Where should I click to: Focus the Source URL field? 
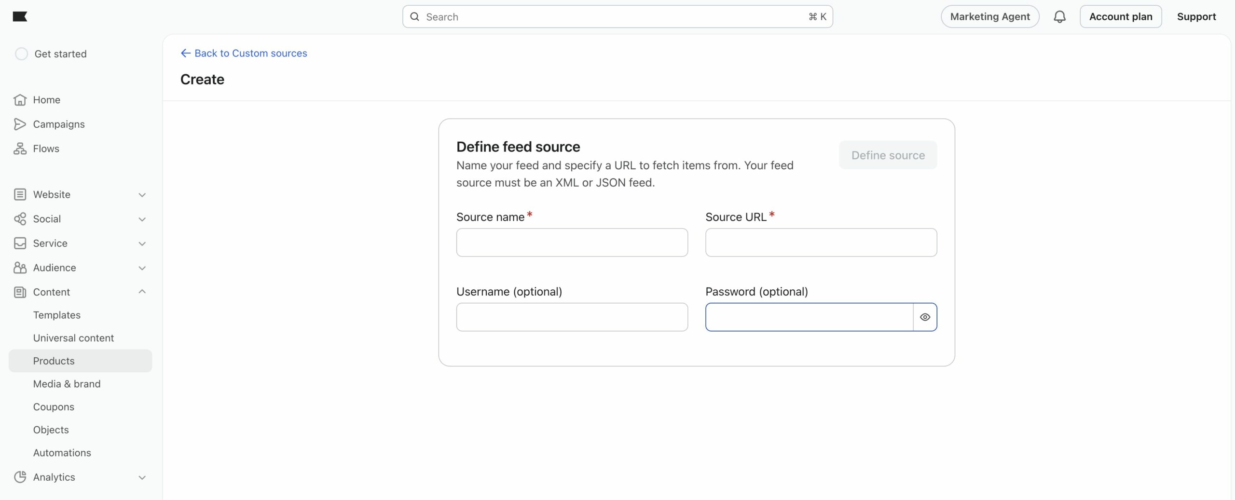click(x=821, y=243)
